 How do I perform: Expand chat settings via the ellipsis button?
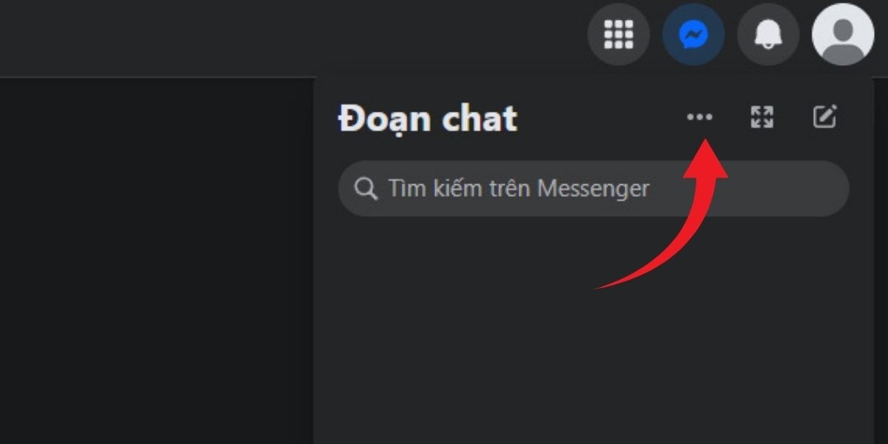pyautogui.click(x=699, y=117)
